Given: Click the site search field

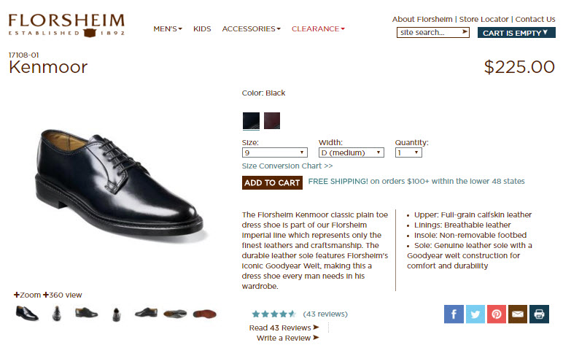Looking at the screenshot, I should point(432,32).
